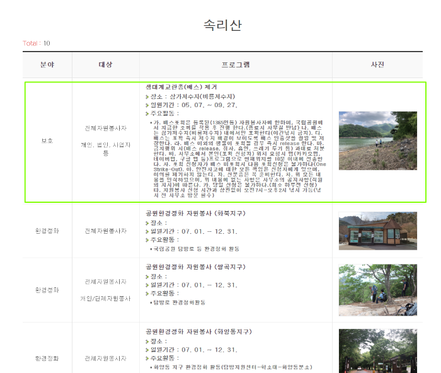The height and width of the screenshot is (373, 441).
Task: Click the 장소 label in the 화양동지구 row
Action: 156,341
